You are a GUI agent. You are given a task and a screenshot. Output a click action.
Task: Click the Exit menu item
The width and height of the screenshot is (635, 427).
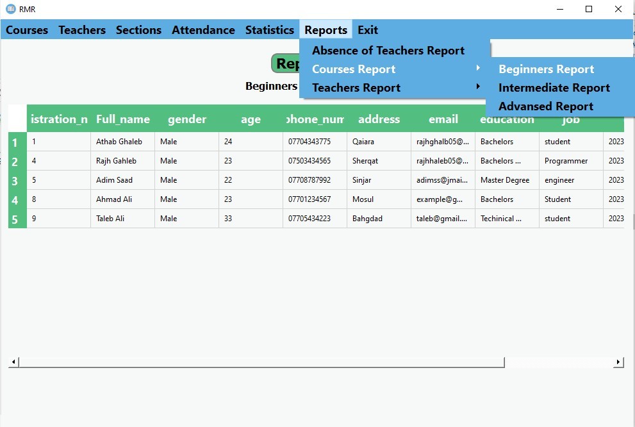coord(368,29)
